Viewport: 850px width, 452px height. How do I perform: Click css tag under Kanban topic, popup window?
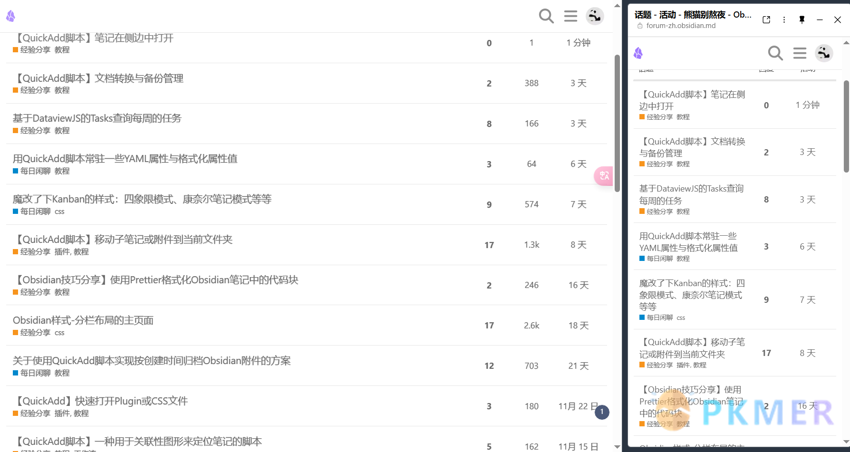[681, 317]
